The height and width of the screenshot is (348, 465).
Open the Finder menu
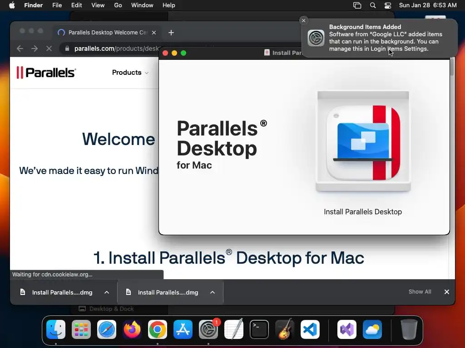33,5
